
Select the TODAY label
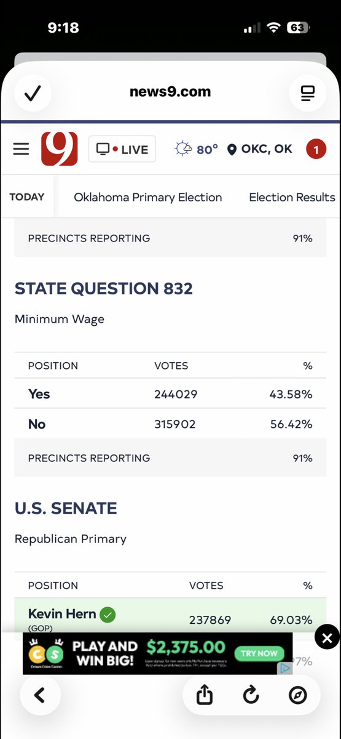27,197
